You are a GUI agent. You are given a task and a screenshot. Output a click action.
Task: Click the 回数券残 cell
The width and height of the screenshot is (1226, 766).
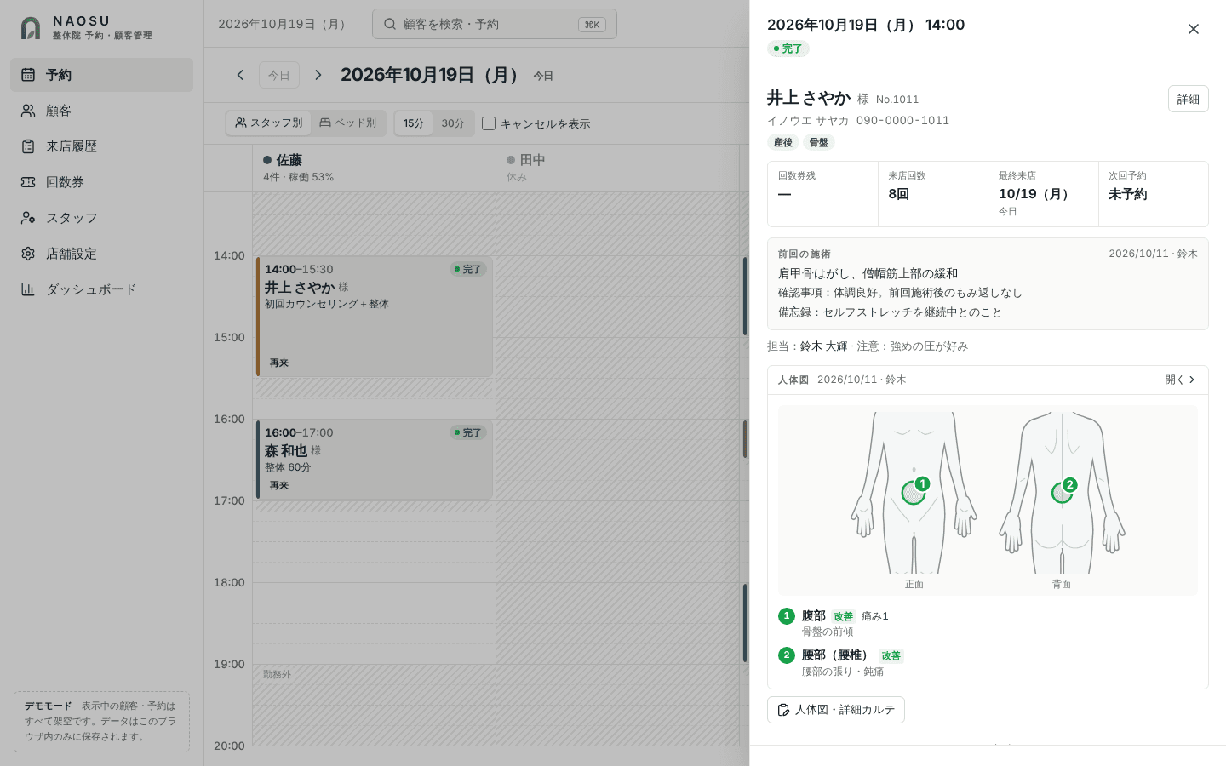[822, 194]
